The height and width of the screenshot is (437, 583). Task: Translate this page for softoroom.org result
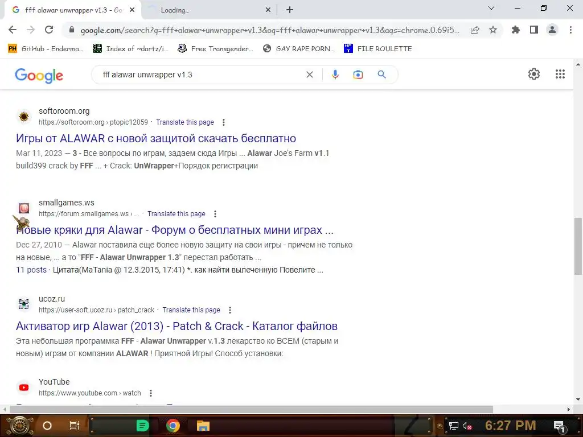click(185, 122)
